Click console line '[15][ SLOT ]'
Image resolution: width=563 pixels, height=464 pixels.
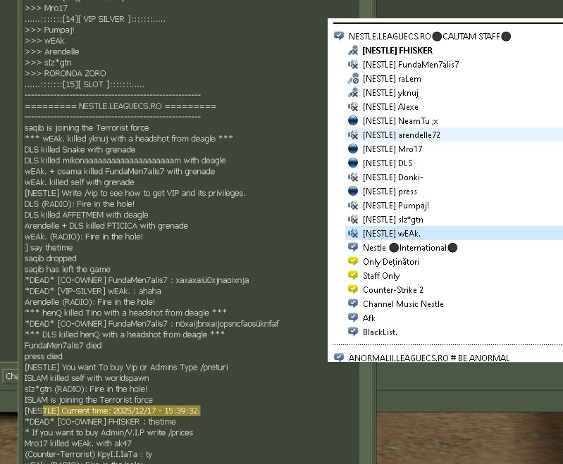click(85, 84)
